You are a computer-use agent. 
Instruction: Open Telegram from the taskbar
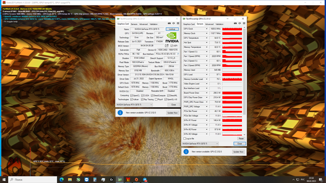145,180
